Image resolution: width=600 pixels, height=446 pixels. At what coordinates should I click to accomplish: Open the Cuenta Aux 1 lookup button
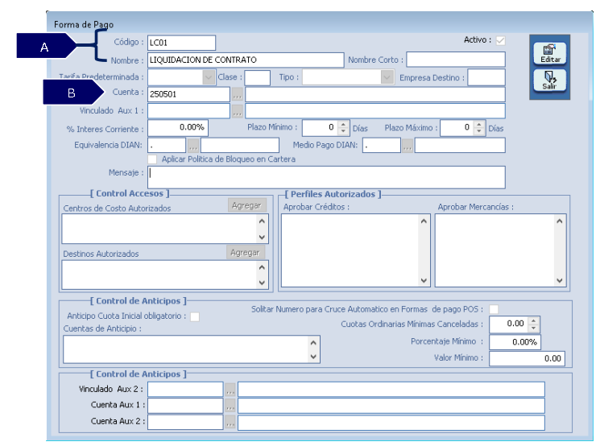pos(230,406)
